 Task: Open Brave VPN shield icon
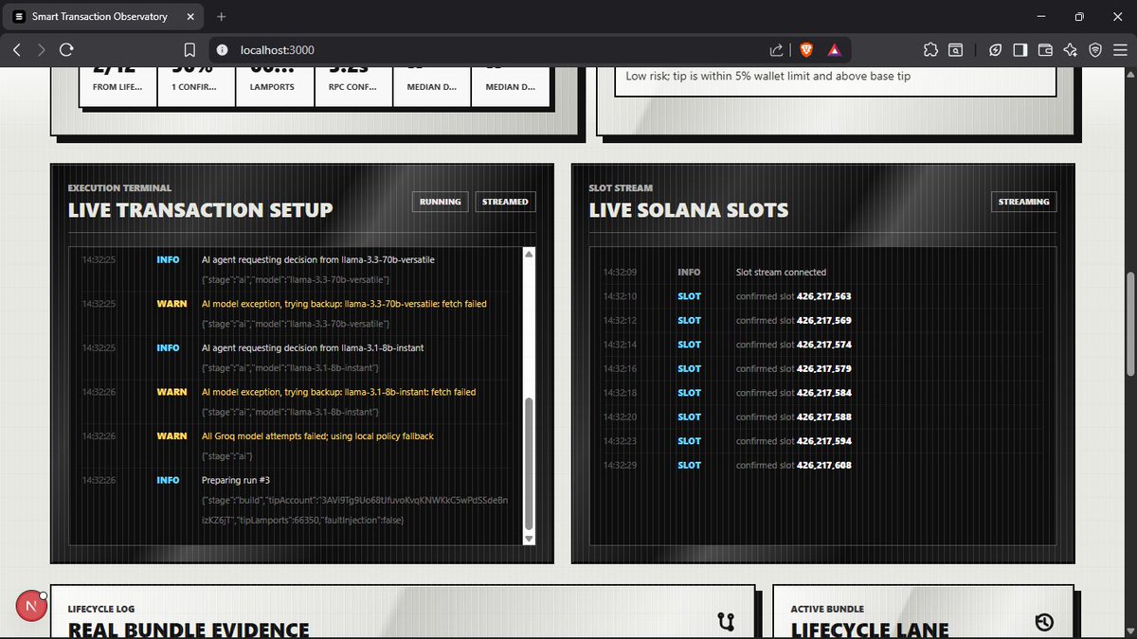click(1094, 50)
